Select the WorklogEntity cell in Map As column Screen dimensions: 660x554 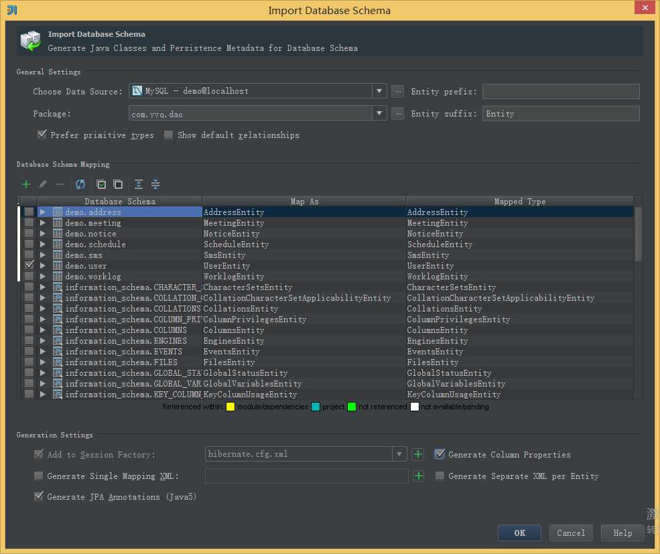coord(304,276)
